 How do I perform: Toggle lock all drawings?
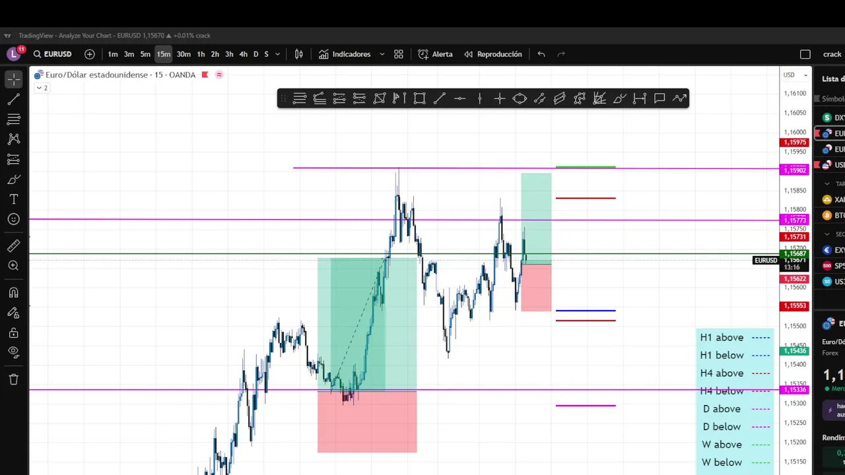tap(13, 332)
